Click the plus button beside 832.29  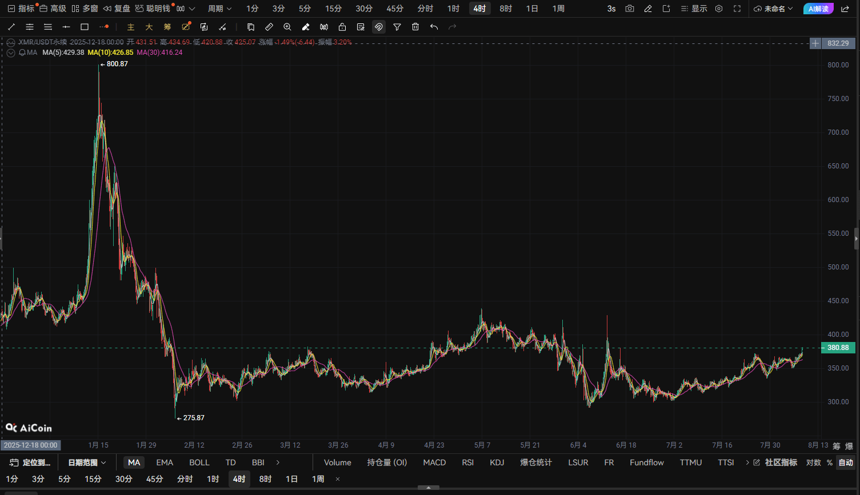[815, 43]
